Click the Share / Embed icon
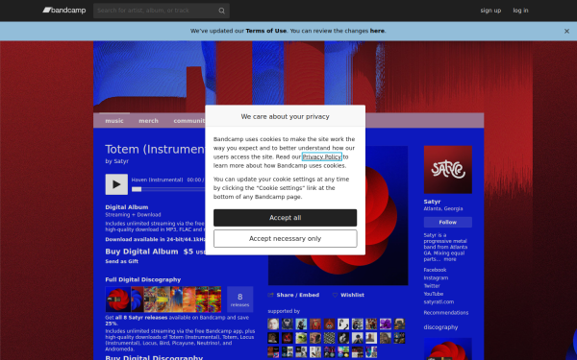 [x=271, y=295]
